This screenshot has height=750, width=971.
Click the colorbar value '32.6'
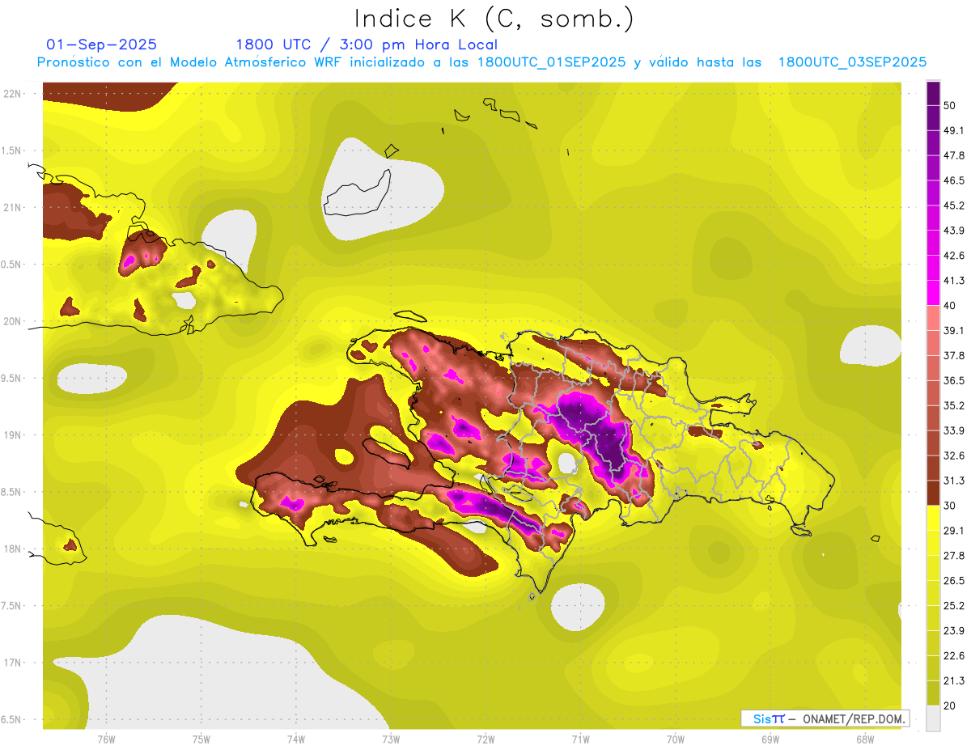click(x=954, y=456)
